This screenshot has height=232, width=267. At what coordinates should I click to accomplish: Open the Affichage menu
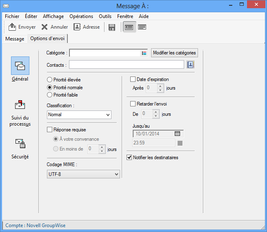click(x=53, y=16)
